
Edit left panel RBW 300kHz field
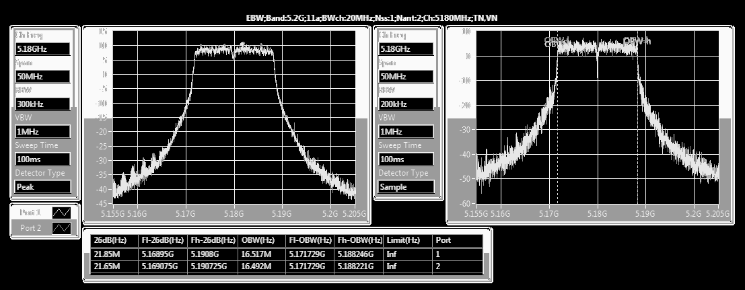pos(43,104)
